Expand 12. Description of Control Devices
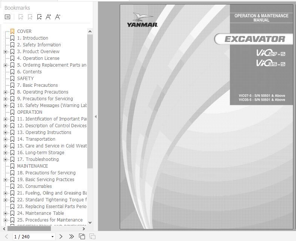 pyautogui.click(x=6, y=126)
